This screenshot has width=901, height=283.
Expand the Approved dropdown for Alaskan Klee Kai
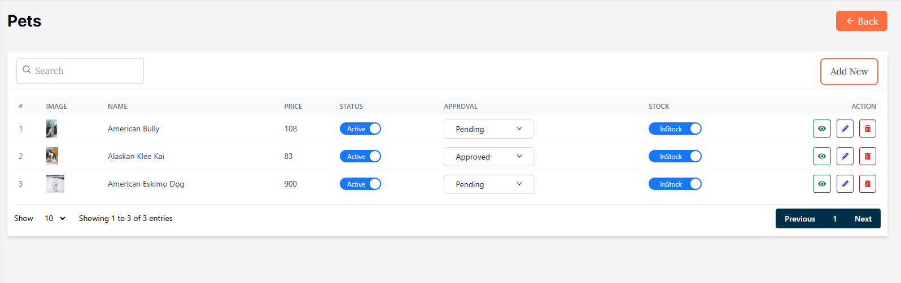click(x=488, y=157)
